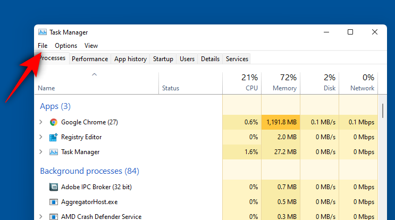The height and width of the screenshot is (220, 395).
Task: Click the AggregatorHost.exe process icon
Action: click(x=53, y=202)
